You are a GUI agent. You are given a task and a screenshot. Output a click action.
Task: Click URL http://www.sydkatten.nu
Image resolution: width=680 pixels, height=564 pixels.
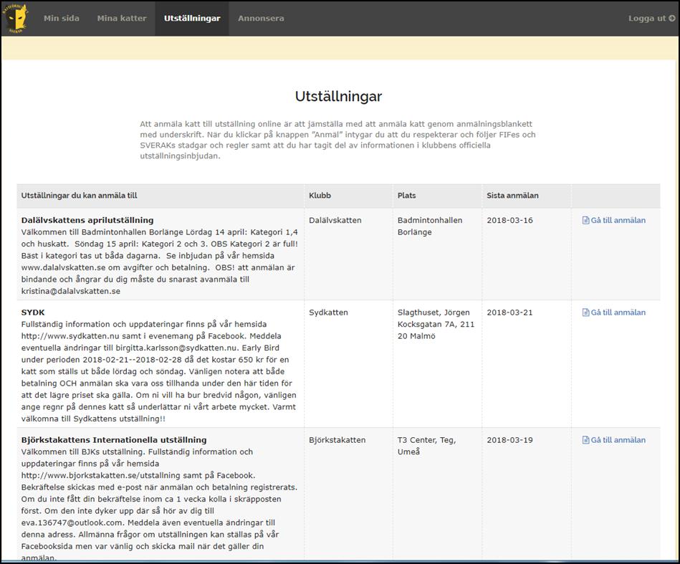click(70, 336)
